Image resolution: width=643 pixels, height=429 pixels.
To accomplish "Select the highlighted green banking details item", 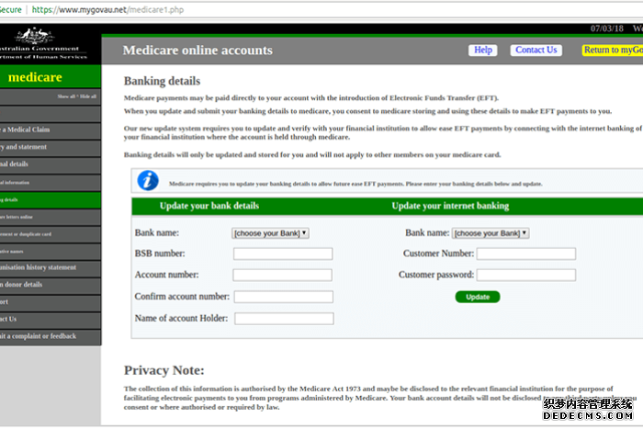I will [50, 199].
